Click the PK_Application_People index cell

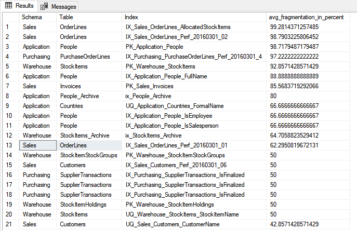[x=194, y=47]
